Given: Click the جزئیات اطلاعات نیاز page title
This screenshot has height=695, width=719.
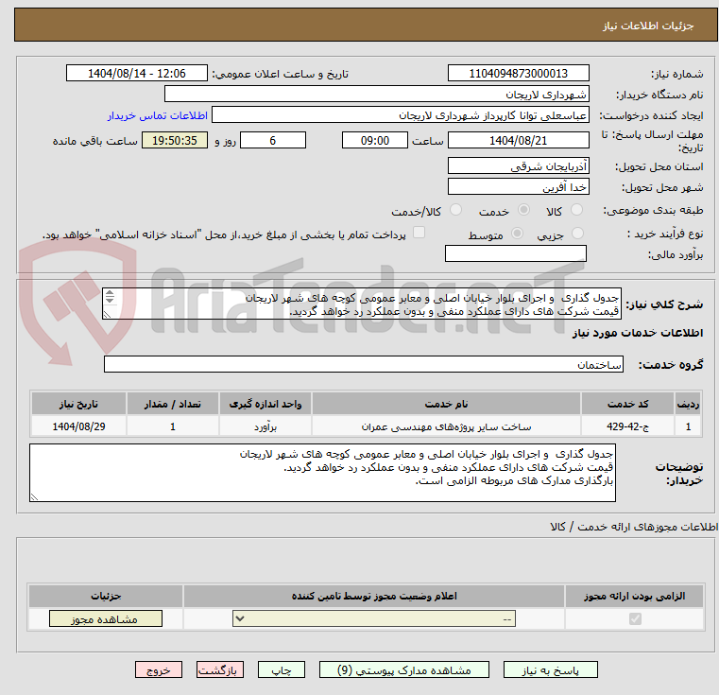Looking at the screenshot, I should pyautogui.click(x=648, y=26).
